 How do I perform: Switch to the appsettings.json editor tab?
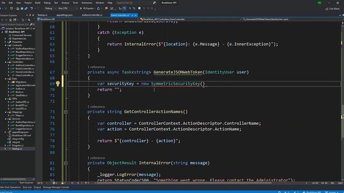(64, 15)
